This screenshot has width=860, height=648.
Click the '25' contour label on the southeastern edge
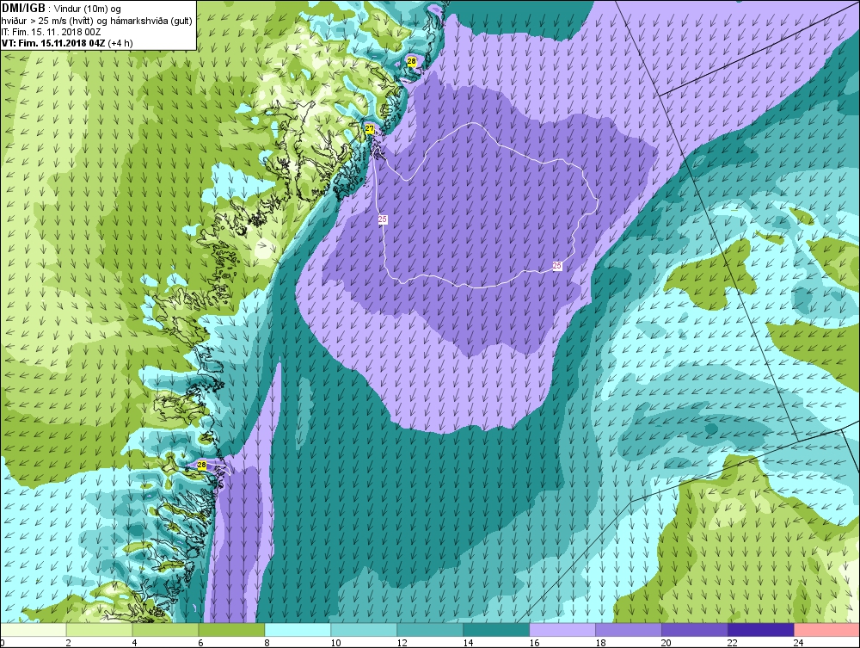click(557, 266)
